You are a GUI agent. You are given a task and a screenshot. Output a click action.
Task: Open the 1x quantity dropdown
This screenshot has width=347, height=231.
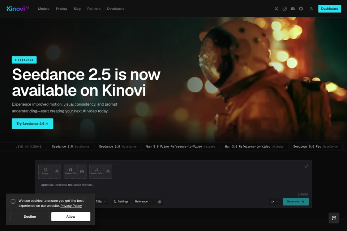274,202
